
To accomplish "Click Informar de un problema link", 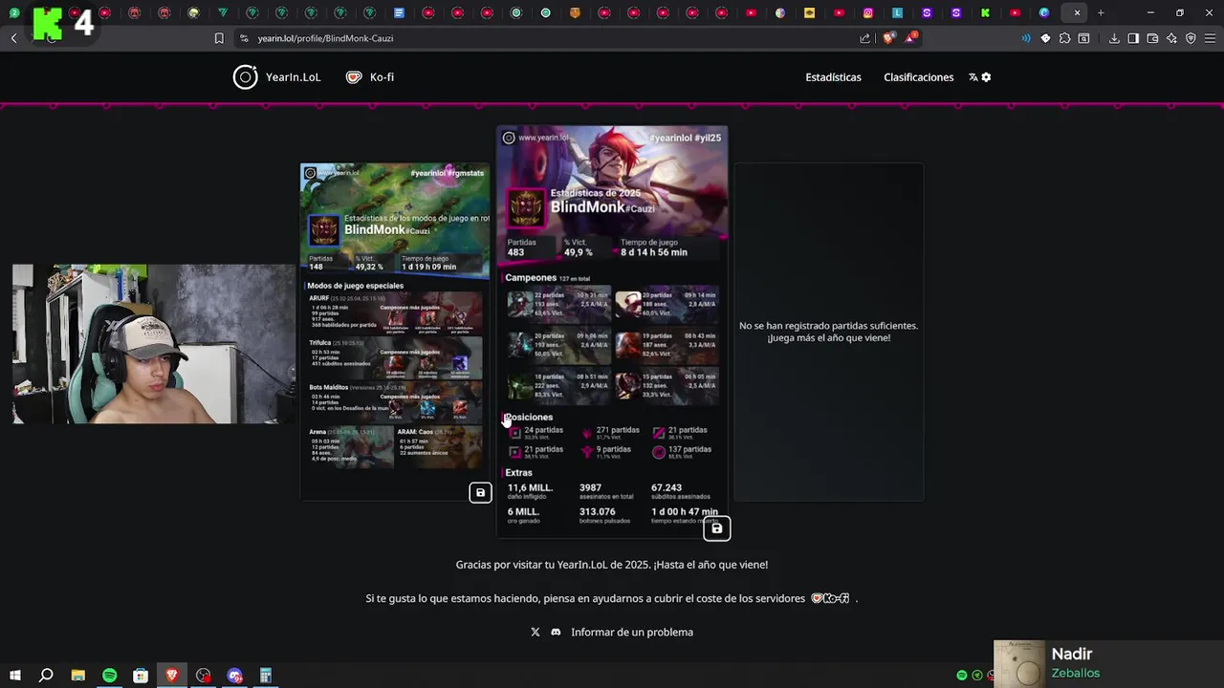I will click(x=632, y=633).
